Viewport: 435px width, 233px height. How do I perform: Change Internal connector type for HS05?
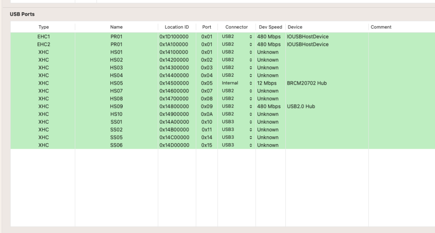click(237, 83)
